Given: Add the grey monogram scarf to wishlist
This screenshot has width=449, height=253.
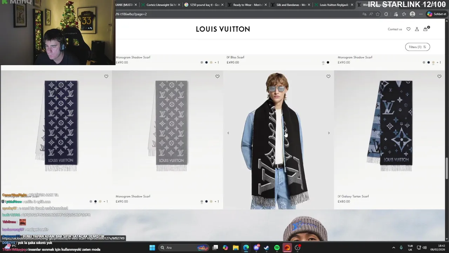Looking at the screenshot, I should click(217, 76).
